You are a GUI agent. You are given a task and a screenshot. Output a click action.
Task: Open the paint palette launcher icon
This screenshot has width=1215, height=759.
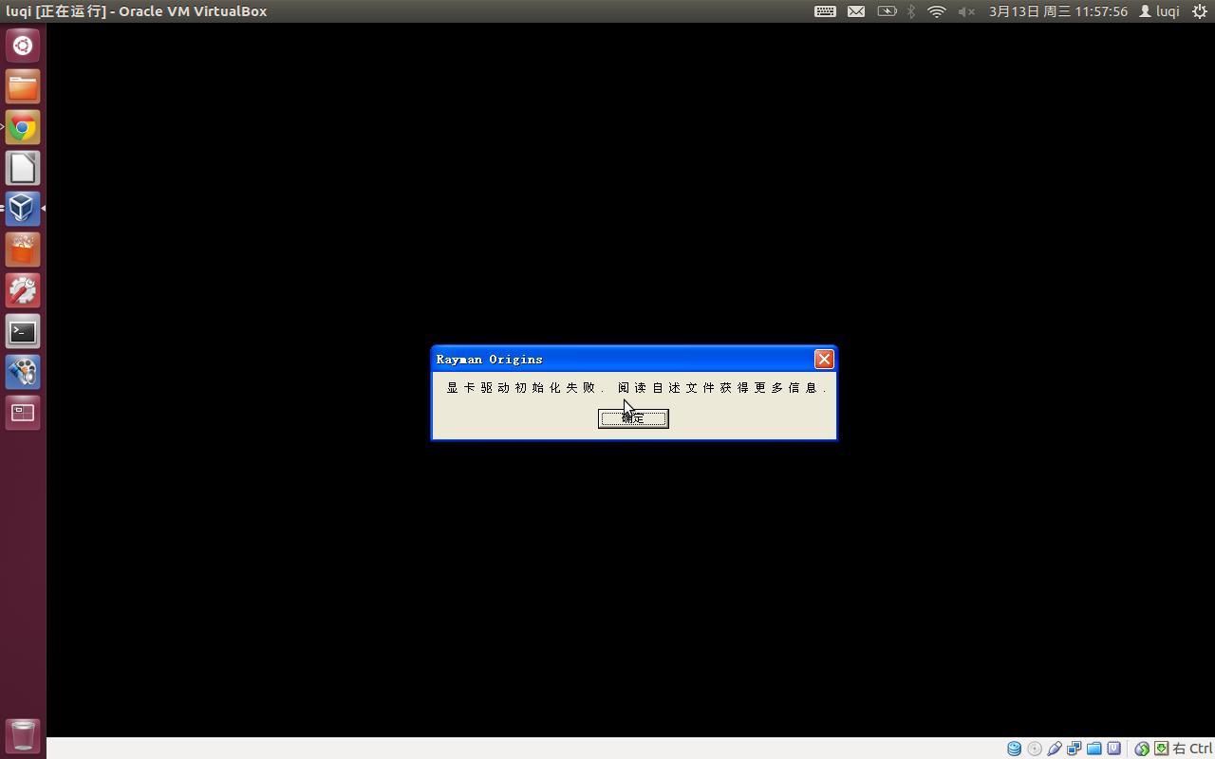(23, 372)
